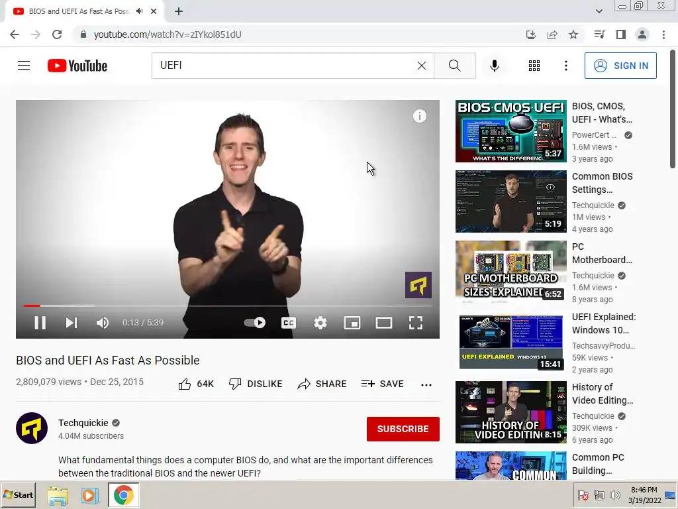Open media player from taskbar
Screen dimensions: 678x509
pos(89,495)
